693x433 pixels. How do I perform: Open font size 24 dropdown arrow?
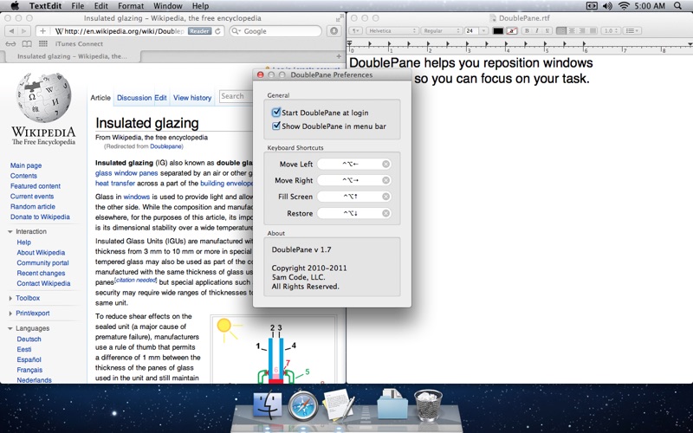coord(484,30)
